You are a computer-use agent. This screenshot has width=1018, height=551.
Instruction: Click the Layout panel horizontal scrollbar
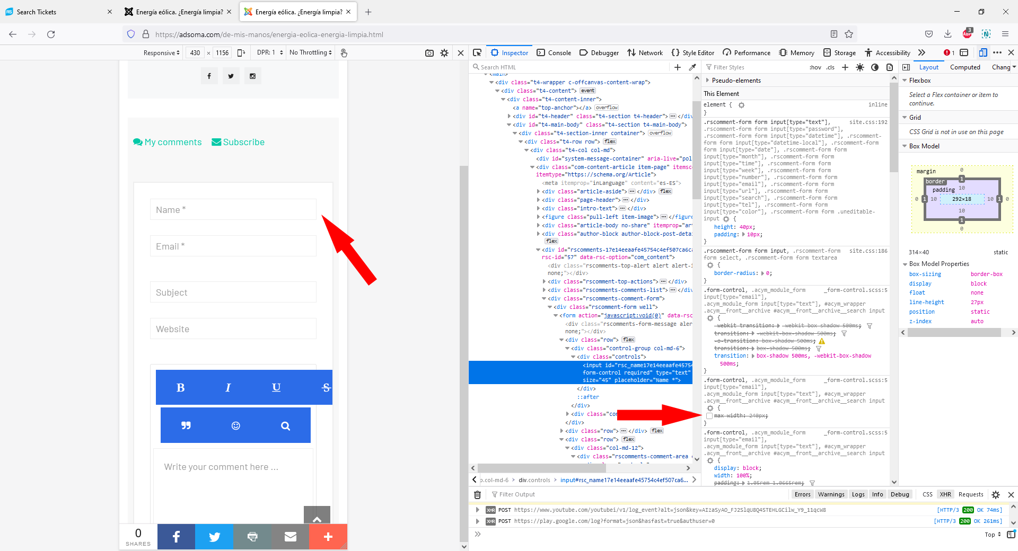(x=954, y=333)
